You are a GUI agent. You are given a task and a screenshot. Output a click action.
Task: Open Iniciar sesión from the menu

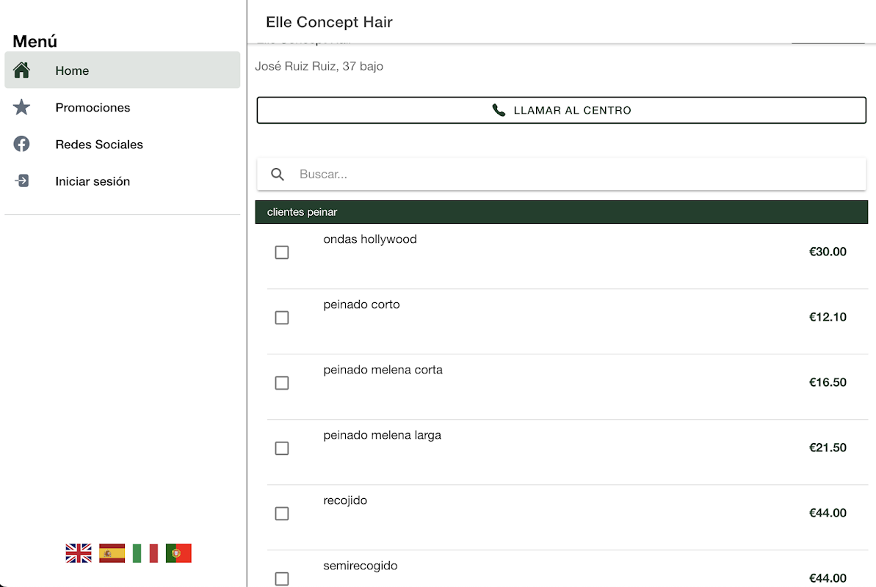click(x=93, y=181)
